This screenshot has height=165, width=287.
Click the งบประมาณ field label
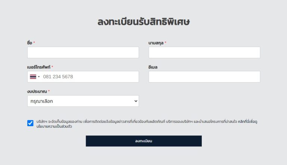pyautogui.click(x=37, y=91)
